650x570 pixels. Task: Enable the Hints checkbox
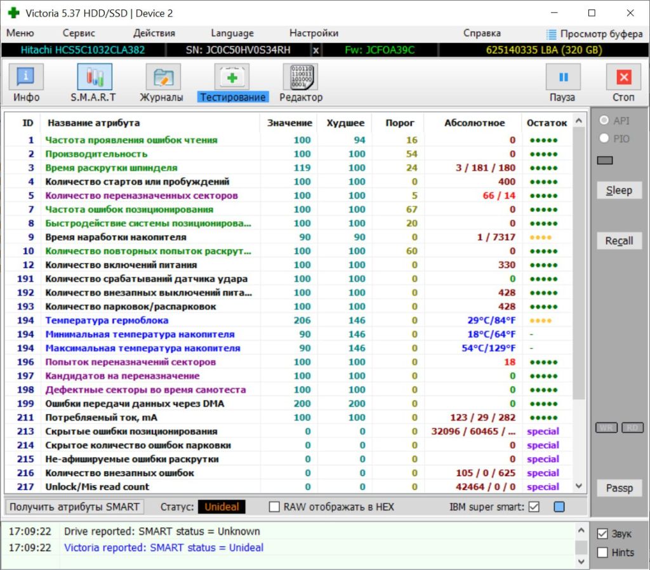pos(602,552)
